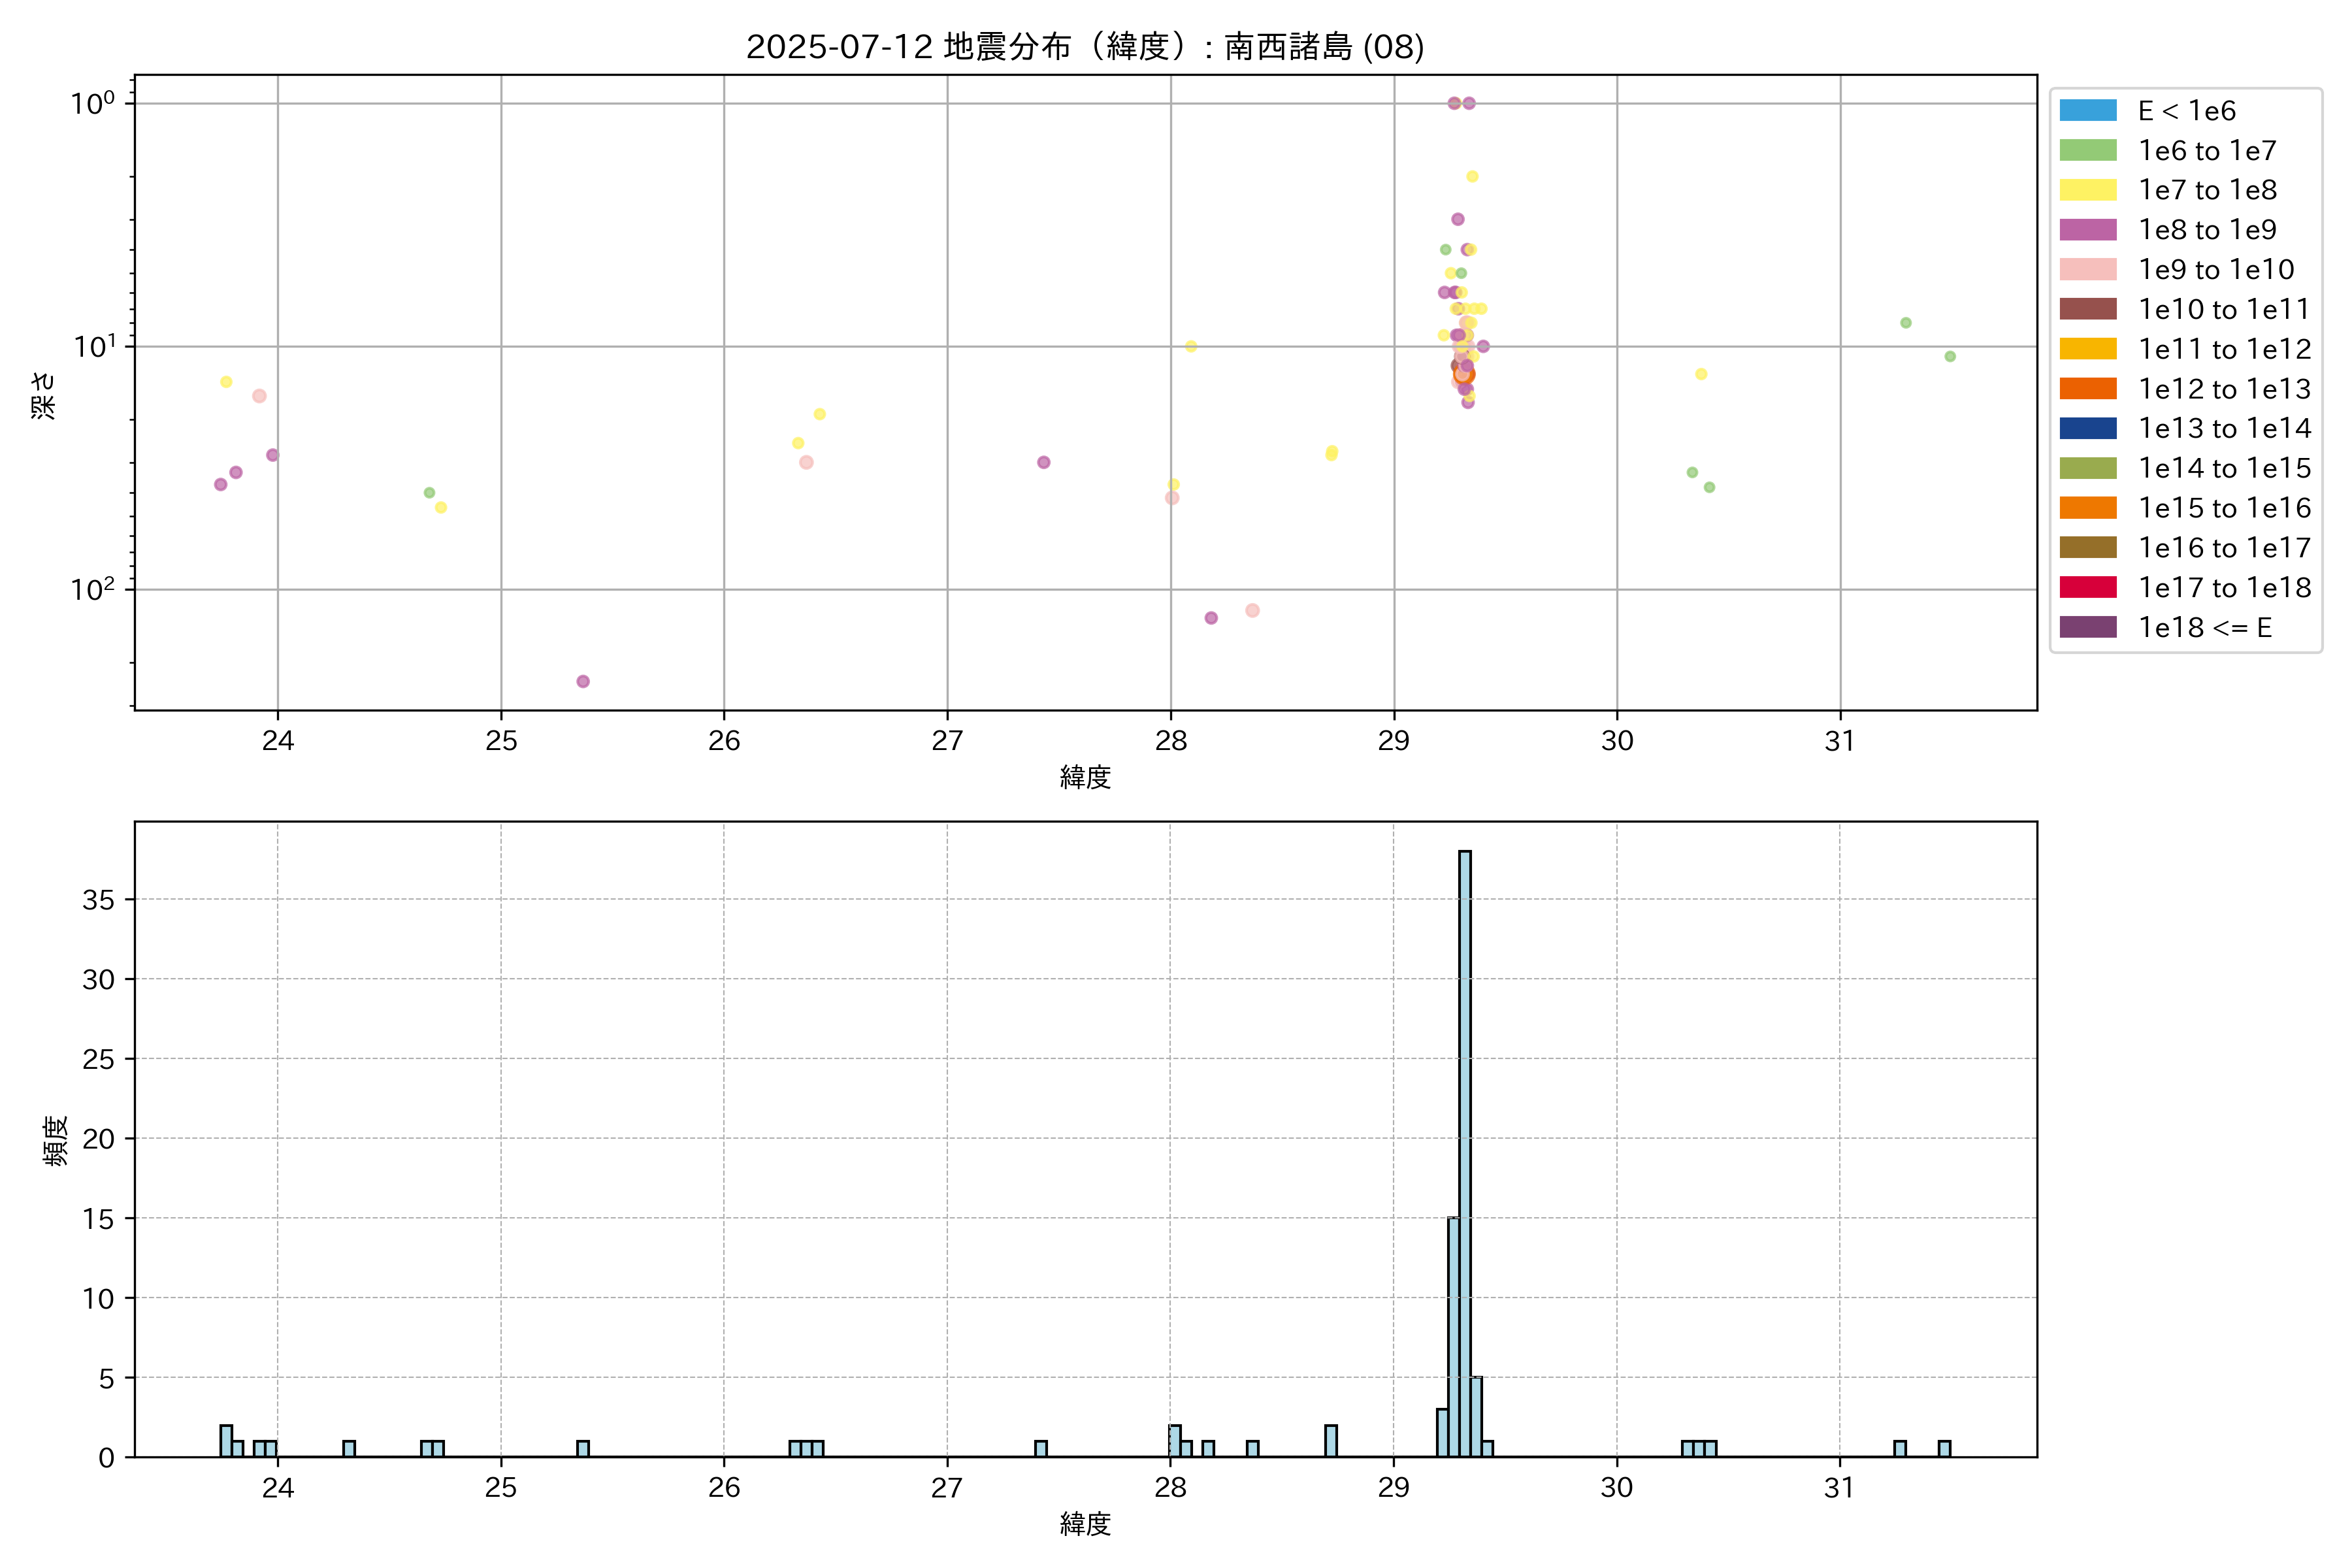Image resolution: width=2352 pixels, height=1568 pixels.
Task: Click the yellow 1e7 to 1e8 legend swatch
Action: (2087, 190)
